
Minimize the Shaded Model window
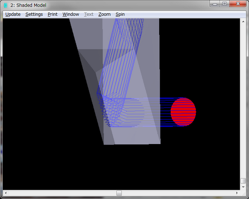point(215,4)
